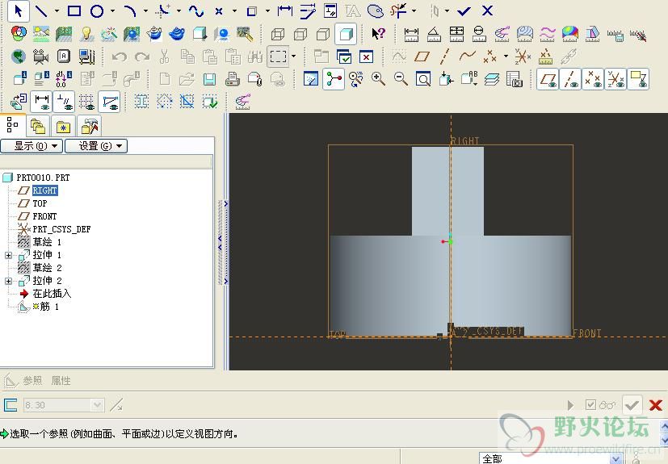
Task: Select the line sketch tool
Action: pos(41,11)
